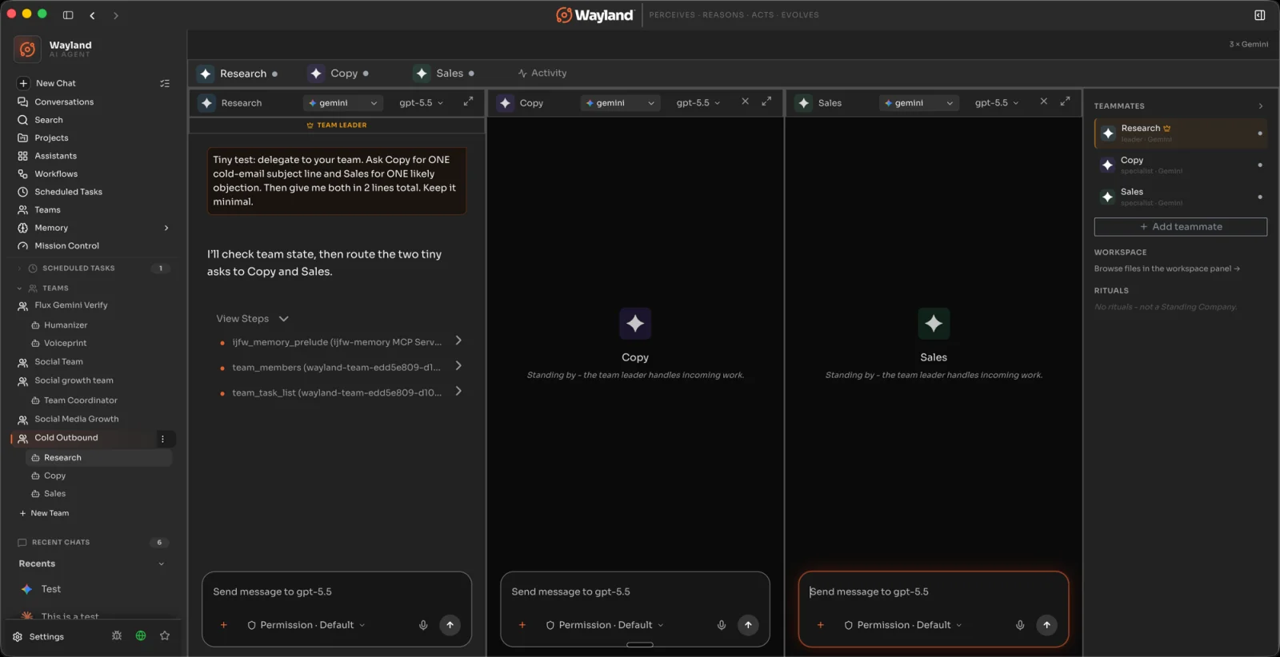Viewport: 1280px width, 657px height.
Task: Switch to the Copy tab
Action: click(x=338, y=74)
